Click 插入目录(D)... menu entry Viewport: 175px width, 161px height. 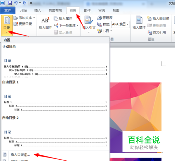click(x=20, y=155)
